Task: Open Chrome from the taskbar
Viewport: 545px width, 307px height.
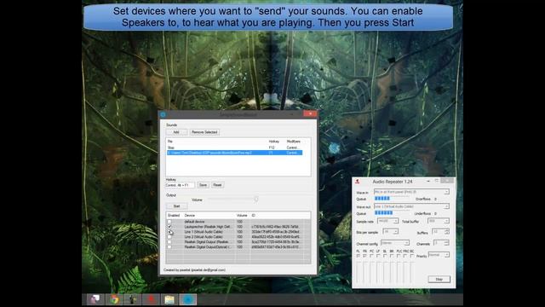Action: coord(114,299)
